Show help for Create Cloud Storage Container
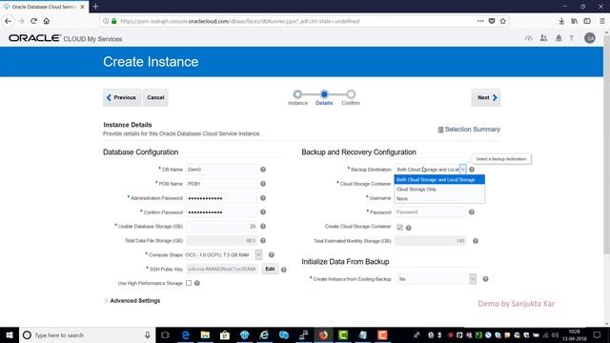Viewport: 610px width, 343px height. [x=409, y=228]
